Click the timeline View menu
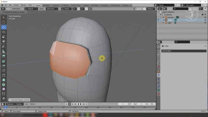Viewport: 208px width, 117px height. click(x=26, y=104)
